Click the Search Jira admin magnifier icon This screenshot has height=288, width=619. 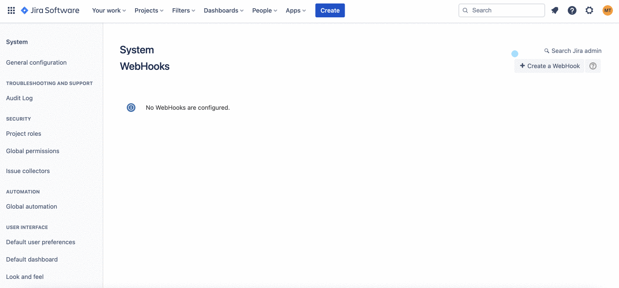coord(547,51)
